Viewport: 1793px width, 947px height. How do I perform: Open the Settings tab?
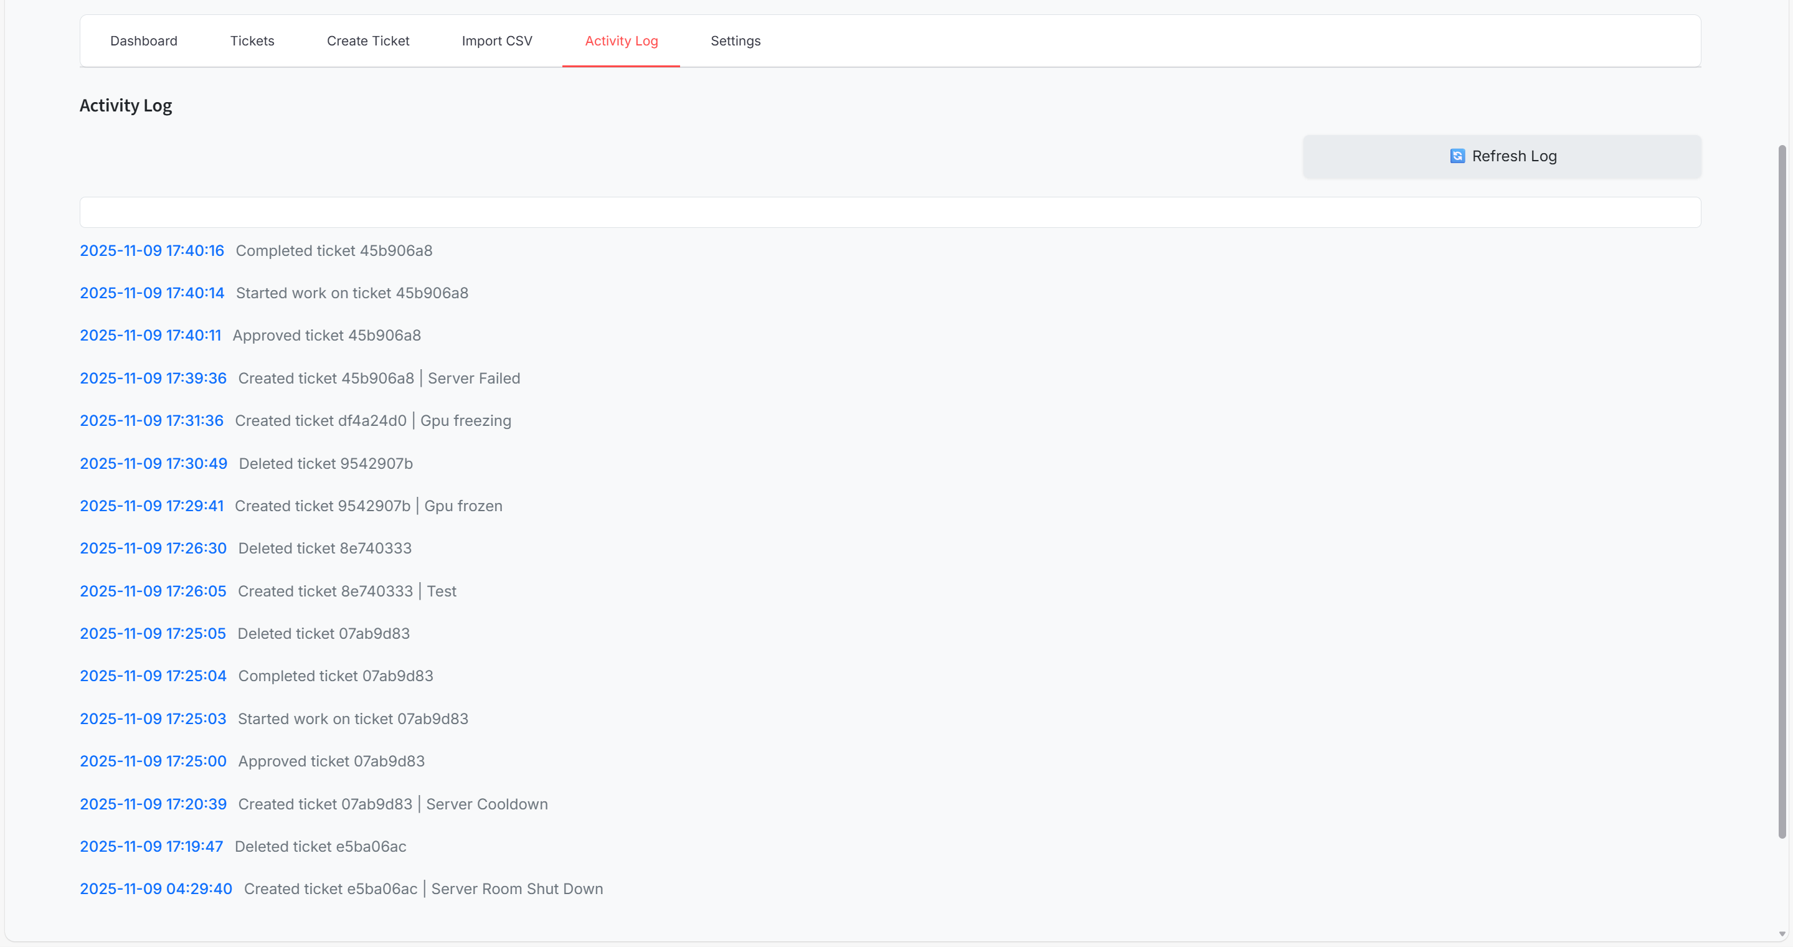(x=735, y=41)
